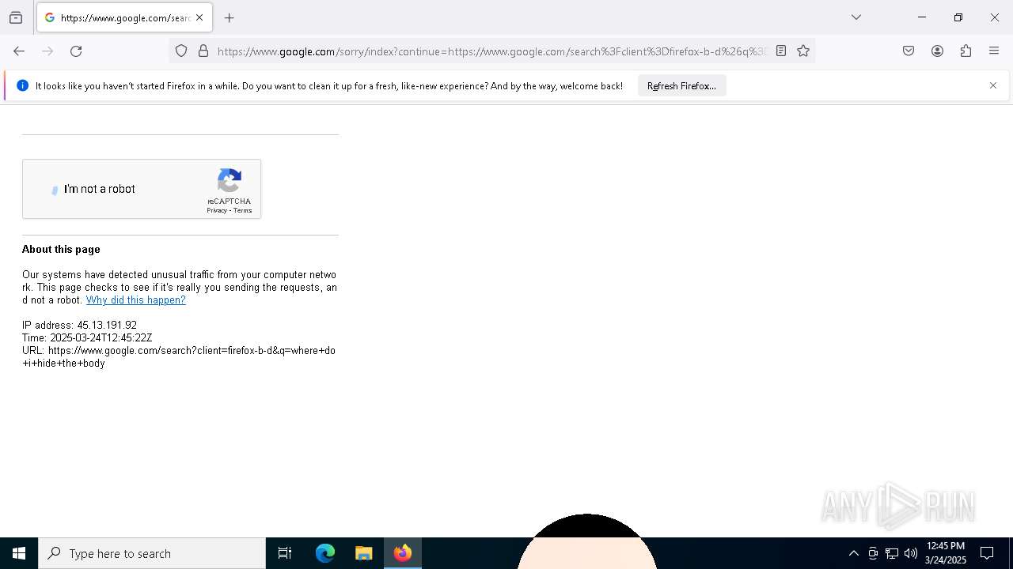Open tracking protection shield icon

[181, 51]
